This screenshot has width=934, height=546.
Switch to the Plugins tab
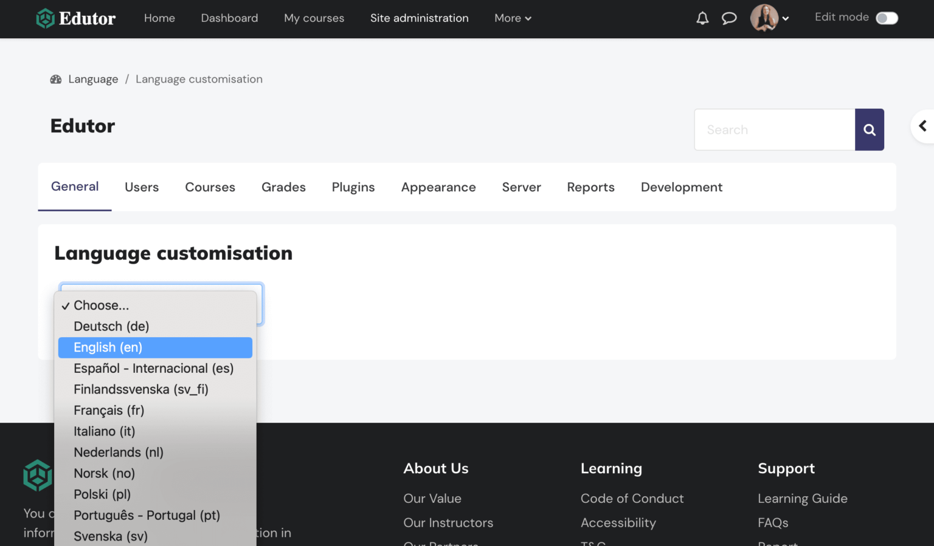click(x=353, y=187)
